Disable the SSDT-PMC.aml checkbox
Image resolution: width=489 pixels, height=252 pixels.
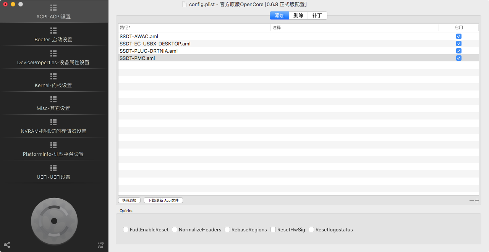(459, 58)
